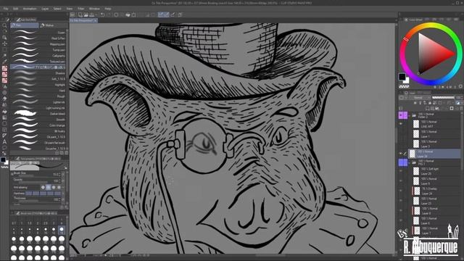Select third anti-aliasing option
The width and height of the screenshot is (464, 261).
pos(54,187)
